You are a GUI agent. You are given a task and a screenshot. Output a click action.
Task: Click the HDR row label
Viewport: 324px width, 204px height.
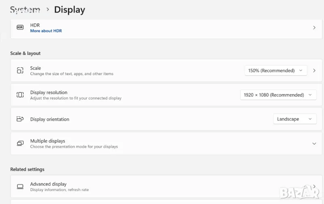coord(35,25)
